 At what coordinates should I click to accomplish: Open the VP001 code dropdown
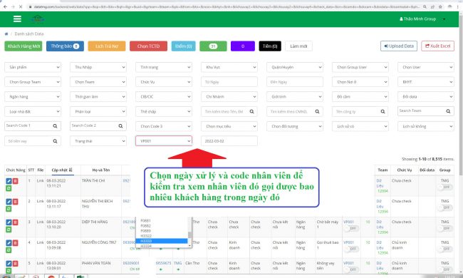[x=164, y=141]
